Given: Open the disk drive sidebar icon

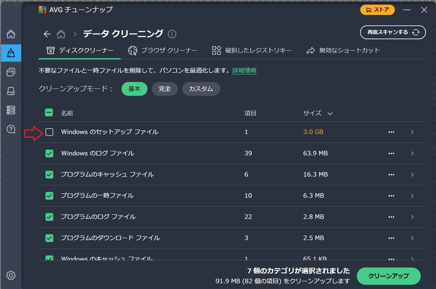Looking at the screenshot, I should [11, 91].
